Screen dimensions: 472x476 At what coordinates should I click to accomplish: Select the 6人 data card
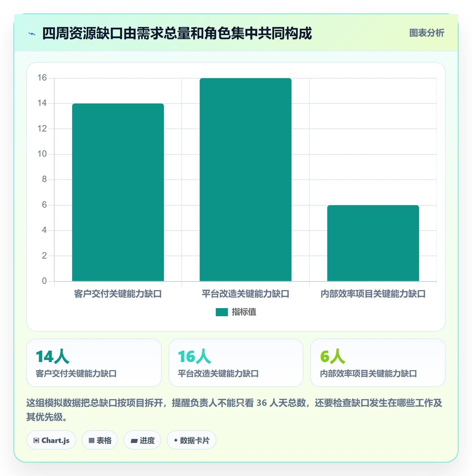378,363
